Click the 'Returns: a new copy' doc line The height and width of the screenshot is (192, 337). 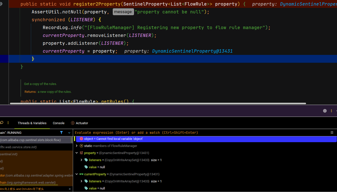pos(48,92)
